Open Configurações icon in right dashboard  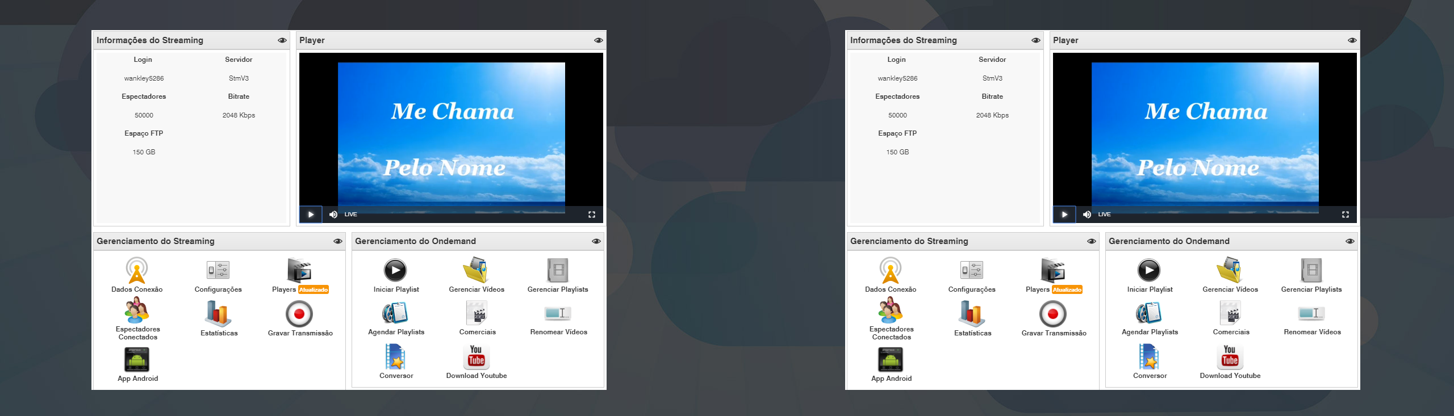(x=972, y=270)
